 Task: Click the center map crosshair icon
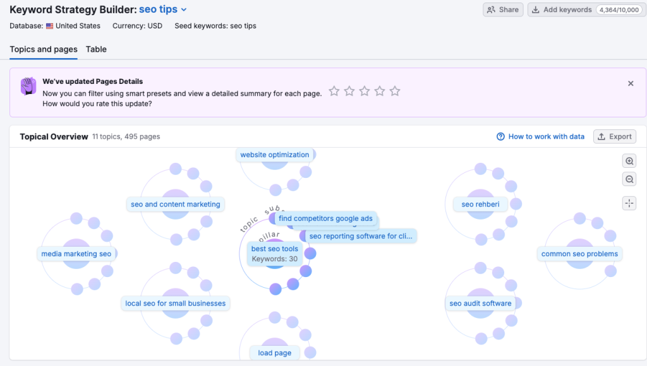629,203
